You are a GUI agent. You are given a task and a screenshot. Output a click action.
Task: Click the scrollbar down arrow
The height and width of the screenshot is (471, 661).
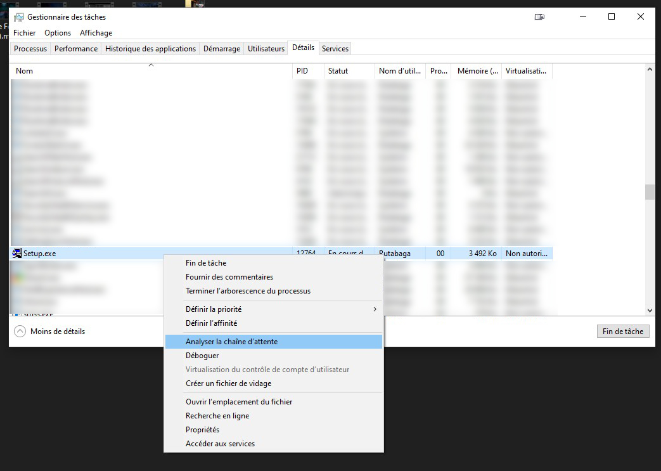[650, 310]
